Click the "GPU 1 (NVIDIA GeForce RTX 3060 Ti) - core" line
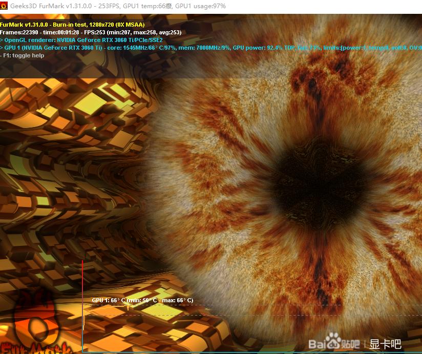 (211, 48)
